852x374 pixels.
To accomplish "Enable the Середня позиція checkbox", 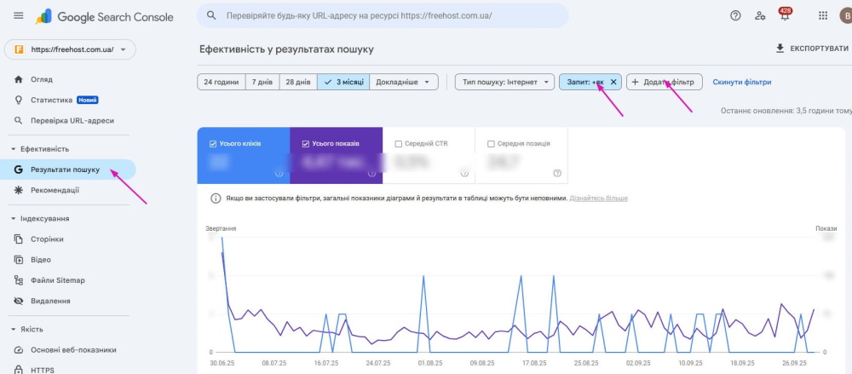I will tap(491, 144).
